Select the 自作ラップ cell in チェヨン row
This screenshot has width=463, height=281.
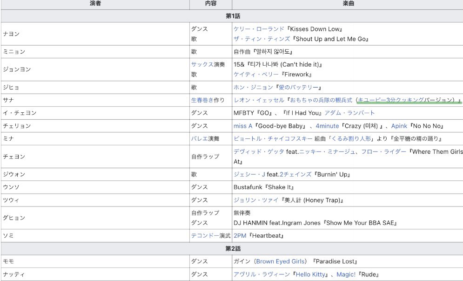(210, 157)
